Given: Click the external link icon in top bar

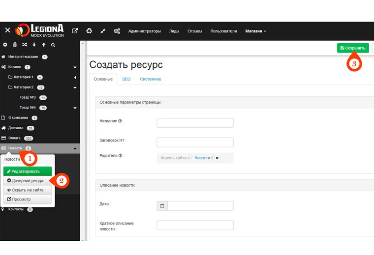Looking at the screenshot, I should point(75,31).
